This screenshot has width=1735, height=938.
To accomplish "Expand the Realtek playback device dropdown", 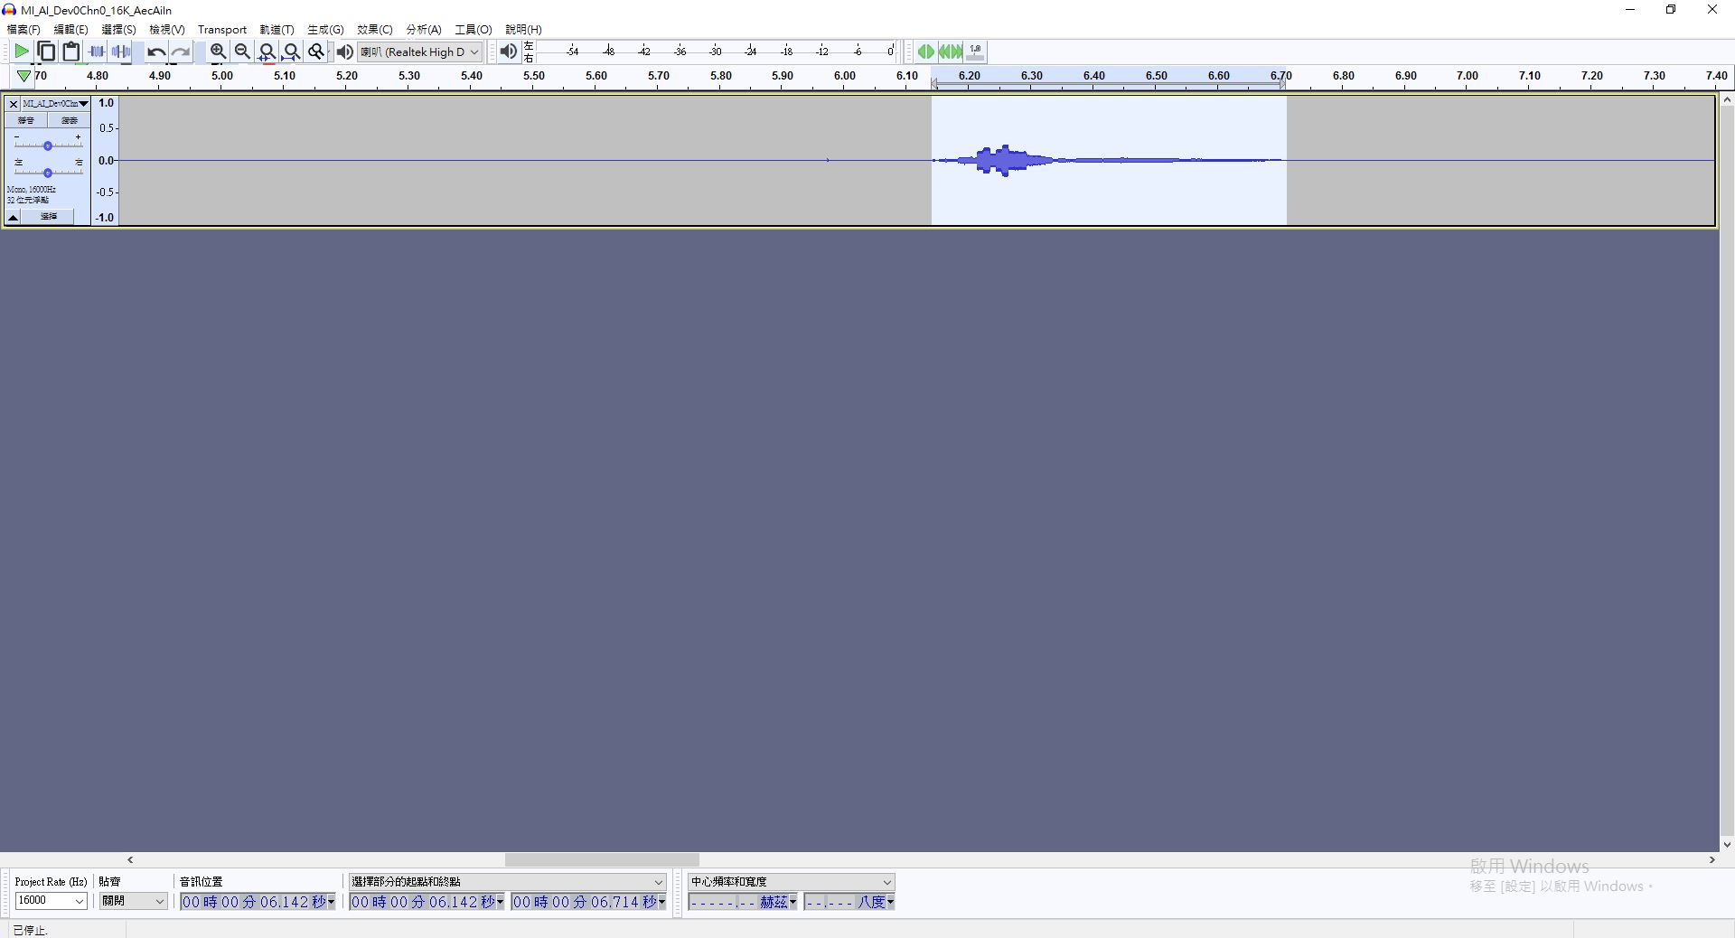I will pos(474,52).
